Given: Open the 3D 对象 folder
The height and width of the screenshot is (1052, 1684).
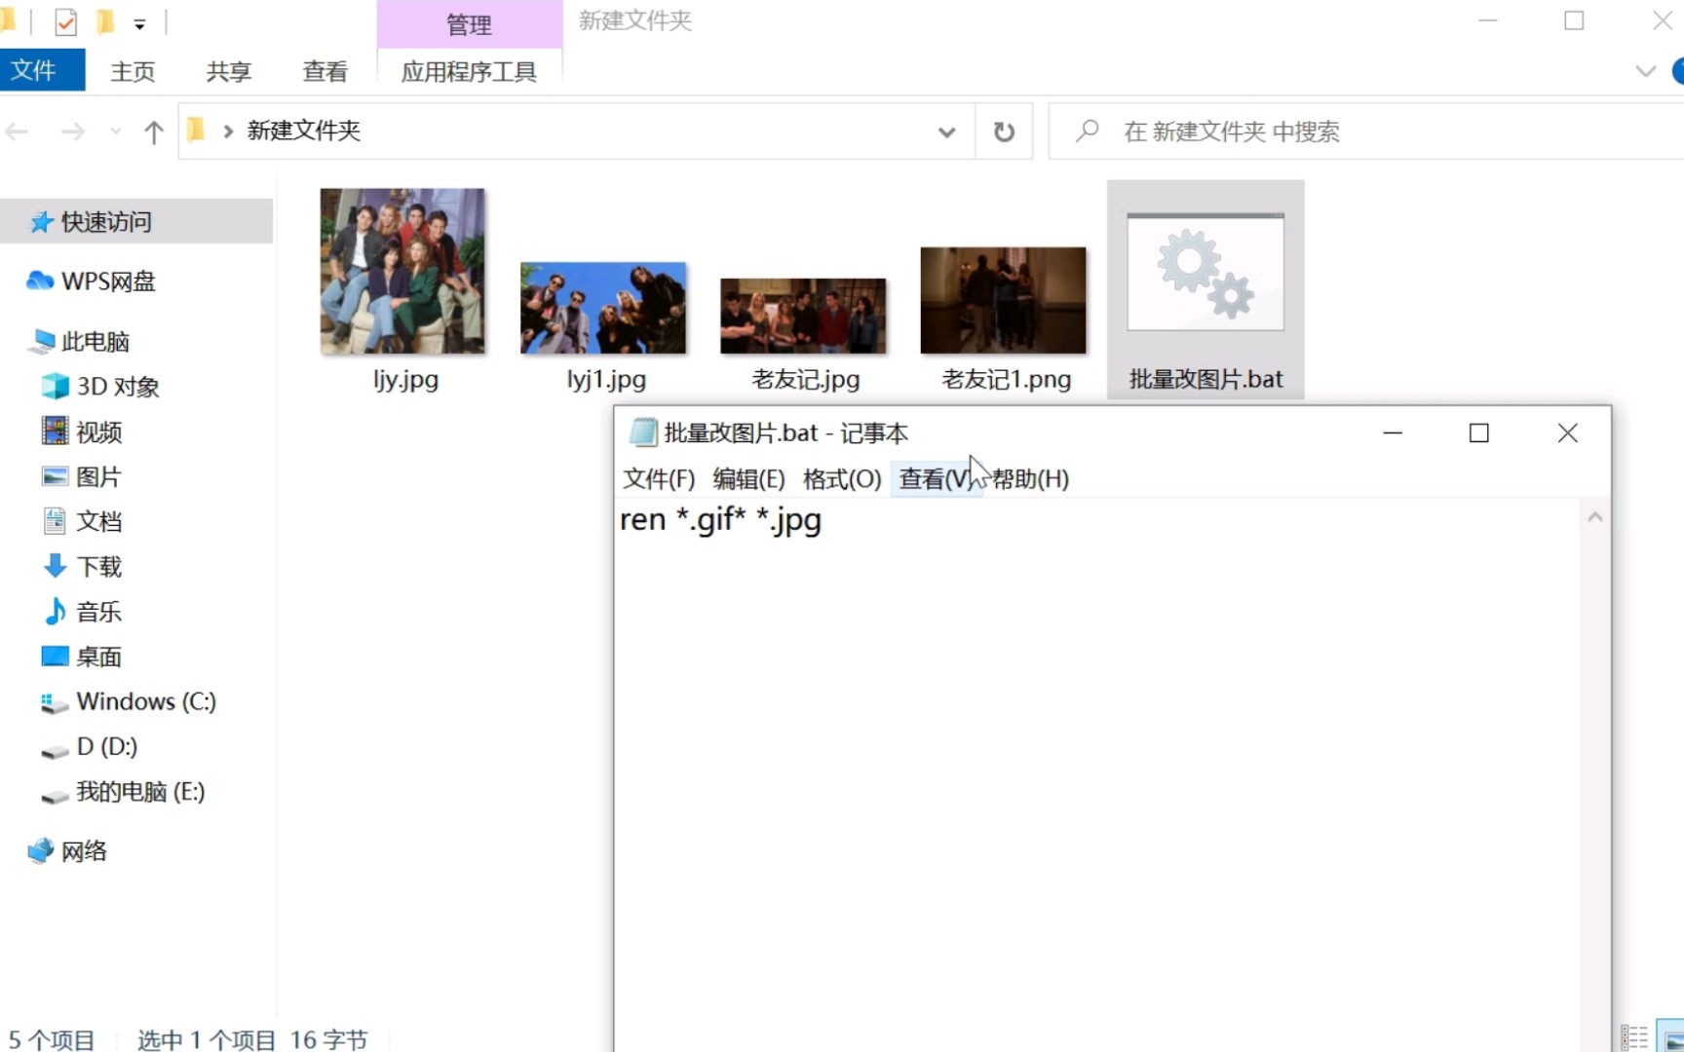Looking at the screenshot, I should pyautogui.click(x=117, y=387).
